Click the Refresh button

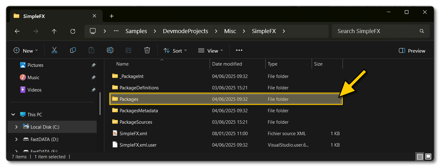point(73,31)
